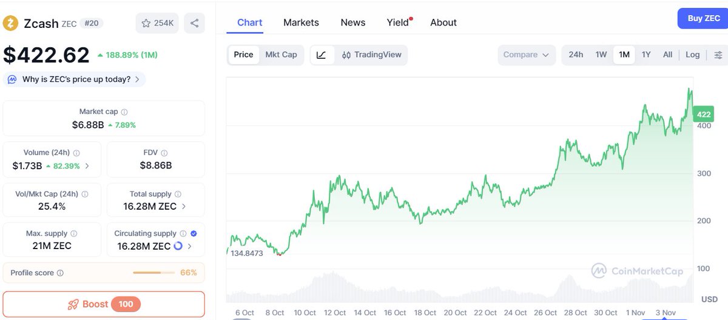This screenshot has height=320, width=728.
Task: Click the $8.86B FDV value
Action: (x=156, y=165)
